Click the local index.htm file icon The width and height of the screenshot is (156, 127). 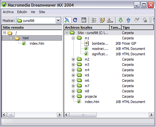pyautogui.click(x=79, y=102)
